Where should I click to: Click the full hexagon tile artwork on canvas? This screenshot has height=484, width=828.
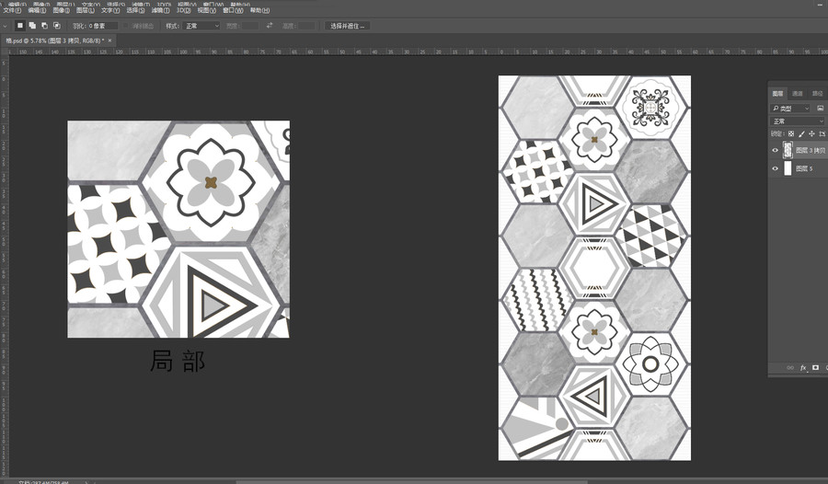[x=594, y=268]
